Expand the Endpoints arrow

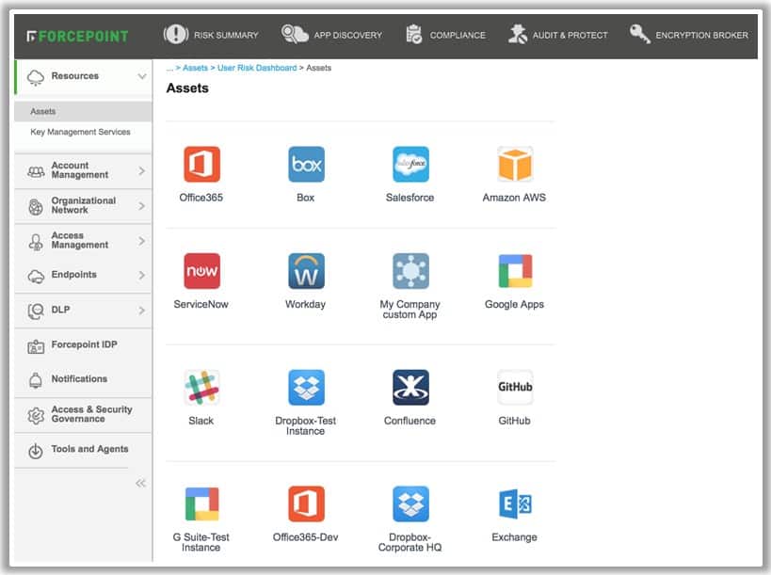141,275
